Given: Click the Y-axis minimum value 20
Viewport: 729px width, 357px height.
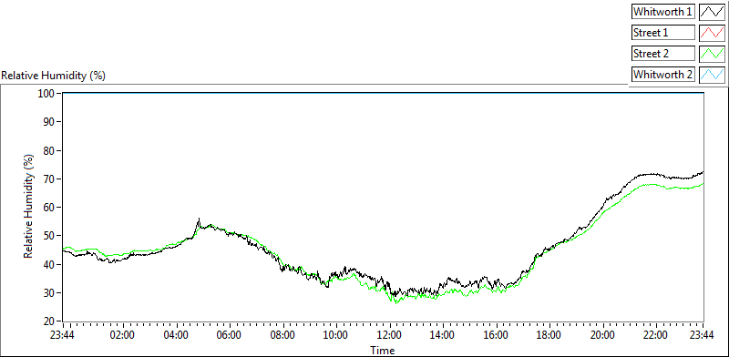Looking at the screenshot, I should (48, 321).
